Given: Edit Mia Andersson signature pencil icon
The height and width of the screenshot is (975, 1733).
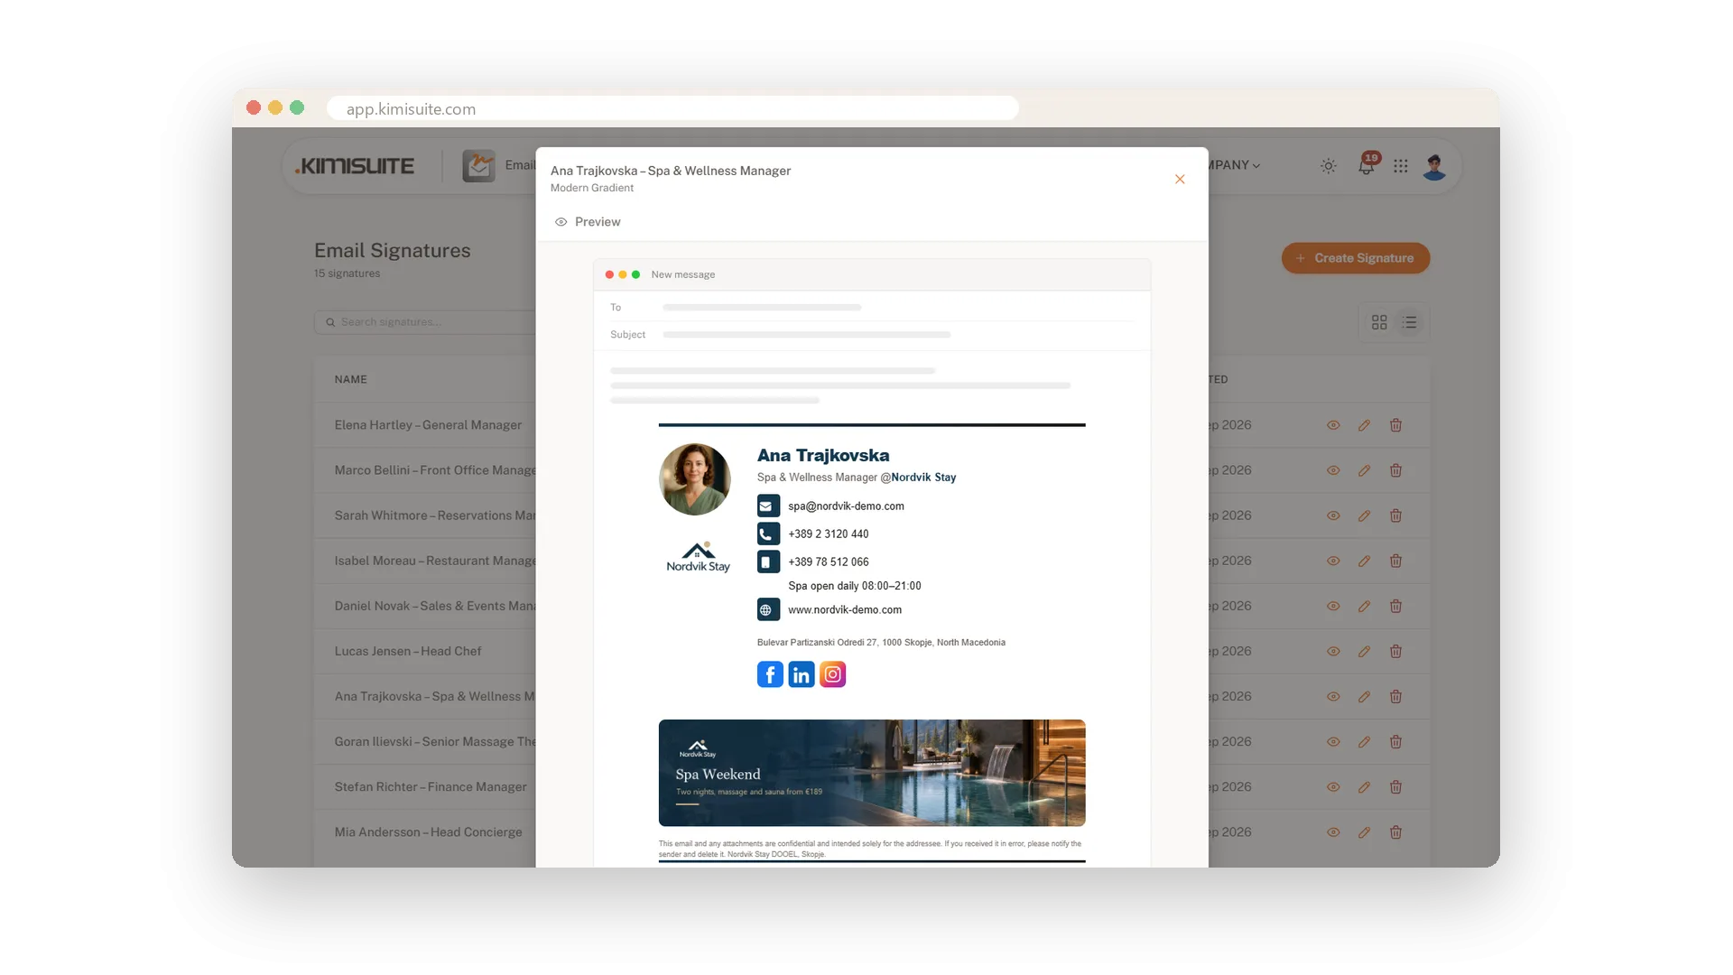Looking at the screenshot, I should 1364,831.
